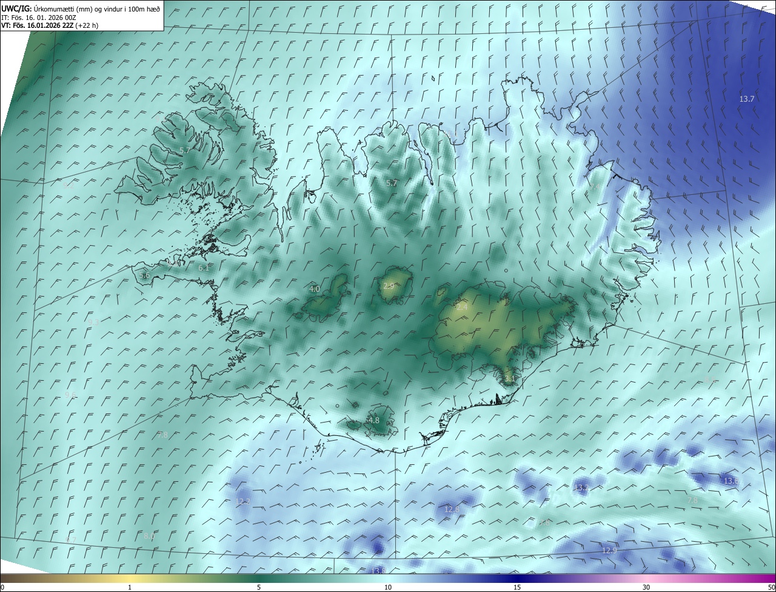Viewport: 776px width, 592px height.
Task: Click the '2.4' label on Vatnajökull glacier
Action: (x=462, y=308)
